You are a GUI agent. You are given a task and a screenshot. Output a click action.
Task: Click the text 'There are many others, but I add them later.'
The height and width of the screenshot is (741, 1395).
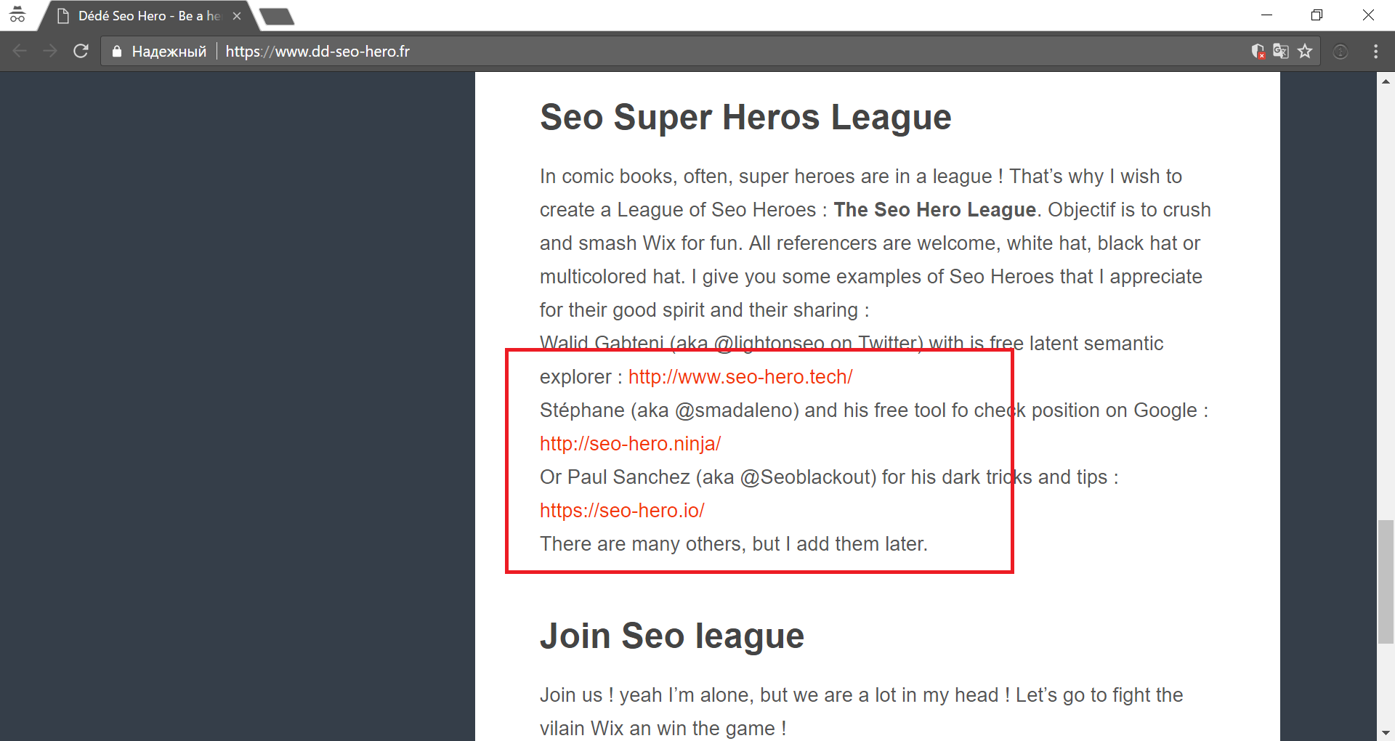(734, 543)
